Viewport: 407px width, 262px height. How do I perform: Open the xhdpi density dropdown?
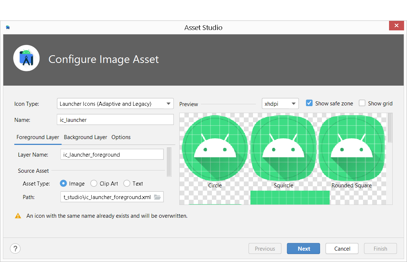point(280,104)
